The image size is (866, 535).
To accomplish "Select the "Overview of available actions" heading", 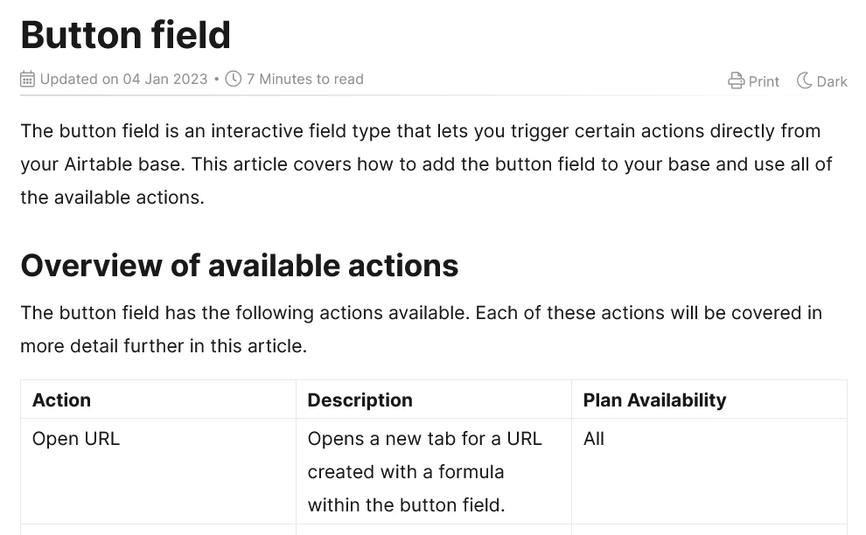I will pyautogui.click(x=239, y=266).
